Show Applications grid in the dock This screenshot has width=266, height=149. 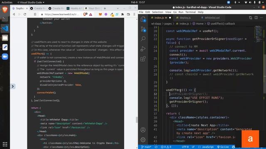(5, 144)
